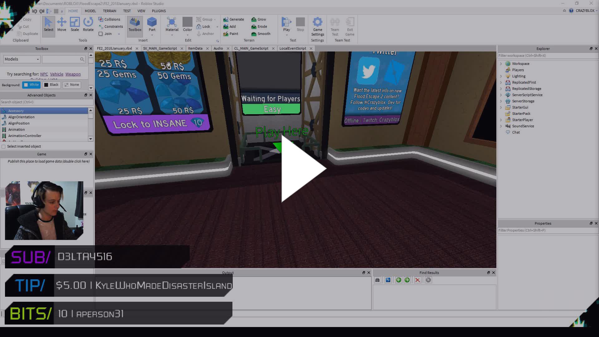This screenshot has width=599, height=337.
Task: Click the terrain Generate tool
Action: coord(233,19)
